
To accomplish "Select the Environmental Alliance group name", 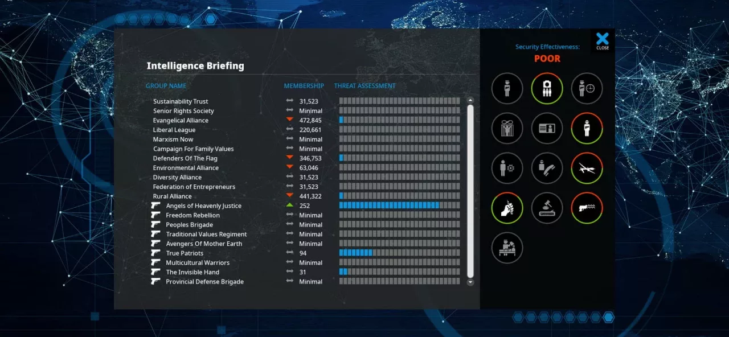I will click(186, 168).
